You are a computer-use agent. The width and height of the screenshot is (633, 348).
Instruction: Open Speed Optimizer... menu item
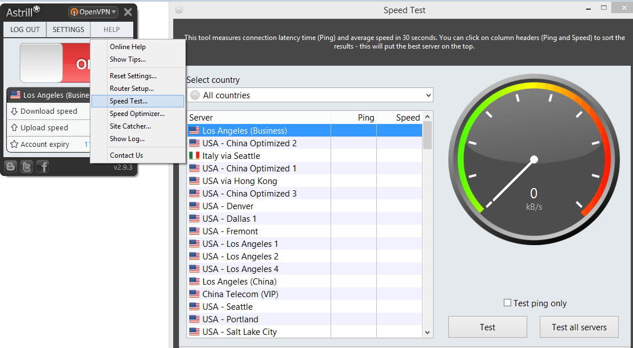point(138,114)
